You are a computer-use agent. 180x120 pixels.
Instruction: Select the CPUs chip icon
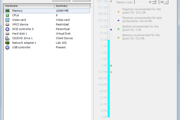point(7,15)
